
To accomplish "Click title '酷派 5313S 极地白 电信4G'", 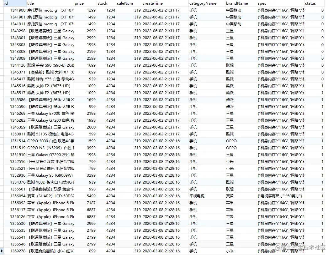I will [50, 134].
